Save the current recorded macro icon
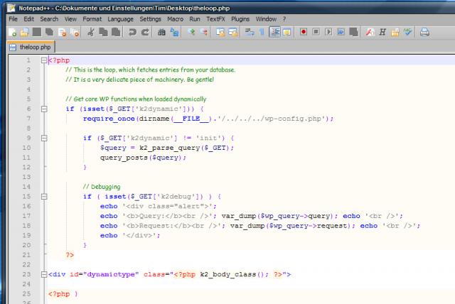Image resolution: width=455 pixels, height=304 pixels. (x=354, y=32)
